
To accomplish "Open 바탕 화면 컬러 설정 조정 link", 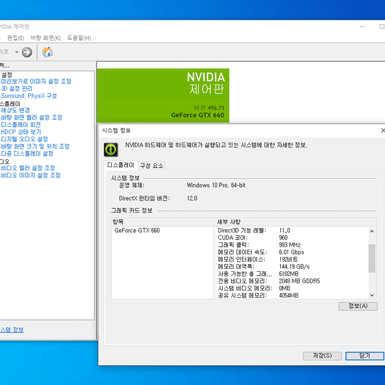I will (31, 117).
